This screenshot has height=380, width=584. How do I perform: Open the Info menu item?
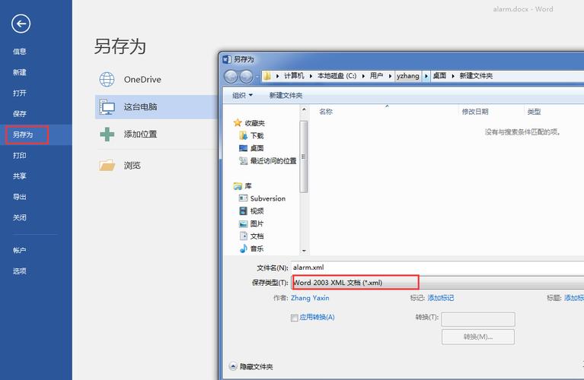coord(20,52)
